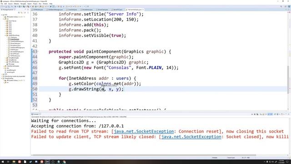Switch to the DriverClient.java editor tab
The image size is (291, 164).
103,10
